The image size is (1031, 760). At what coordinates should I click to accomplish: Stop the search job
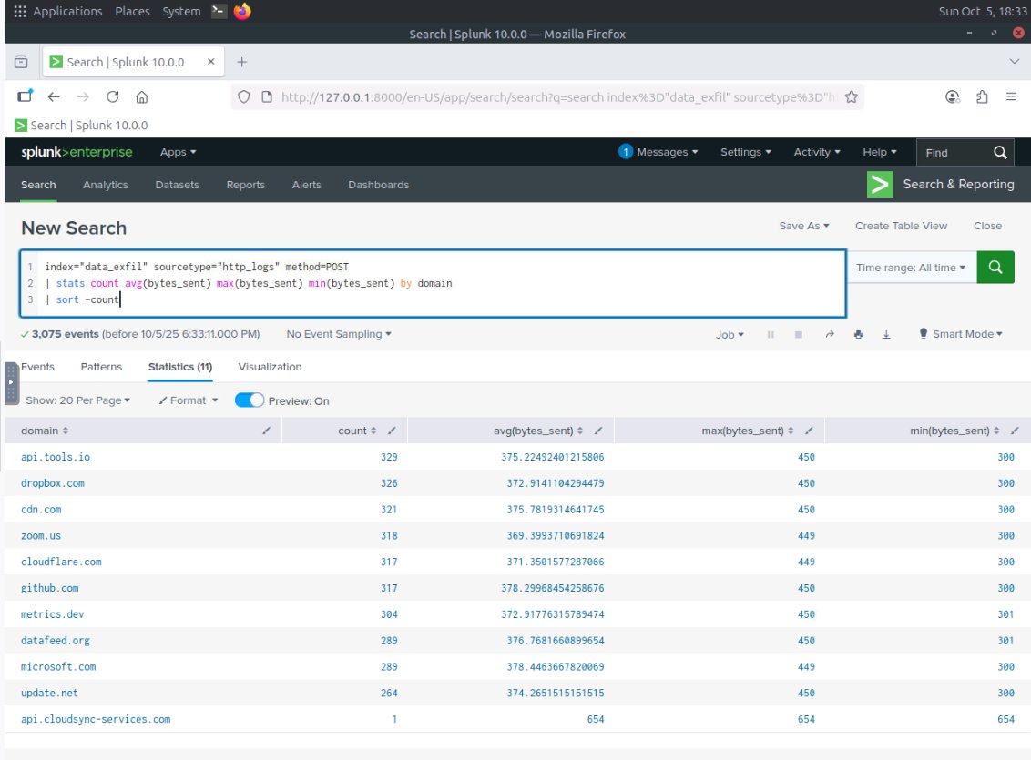[x=798, y=334]
